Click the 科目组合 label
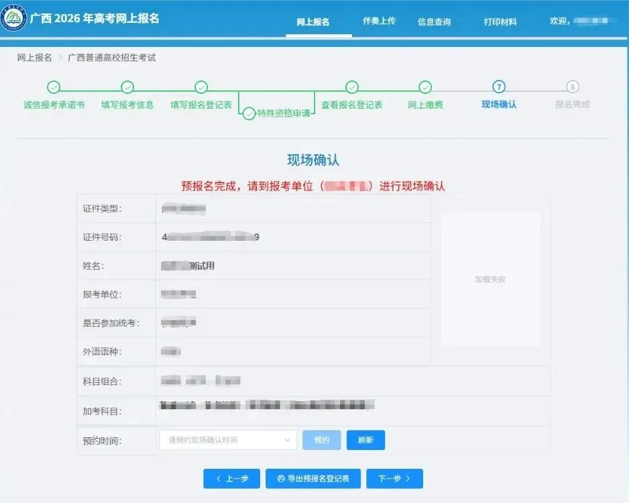 click(102, 382)
